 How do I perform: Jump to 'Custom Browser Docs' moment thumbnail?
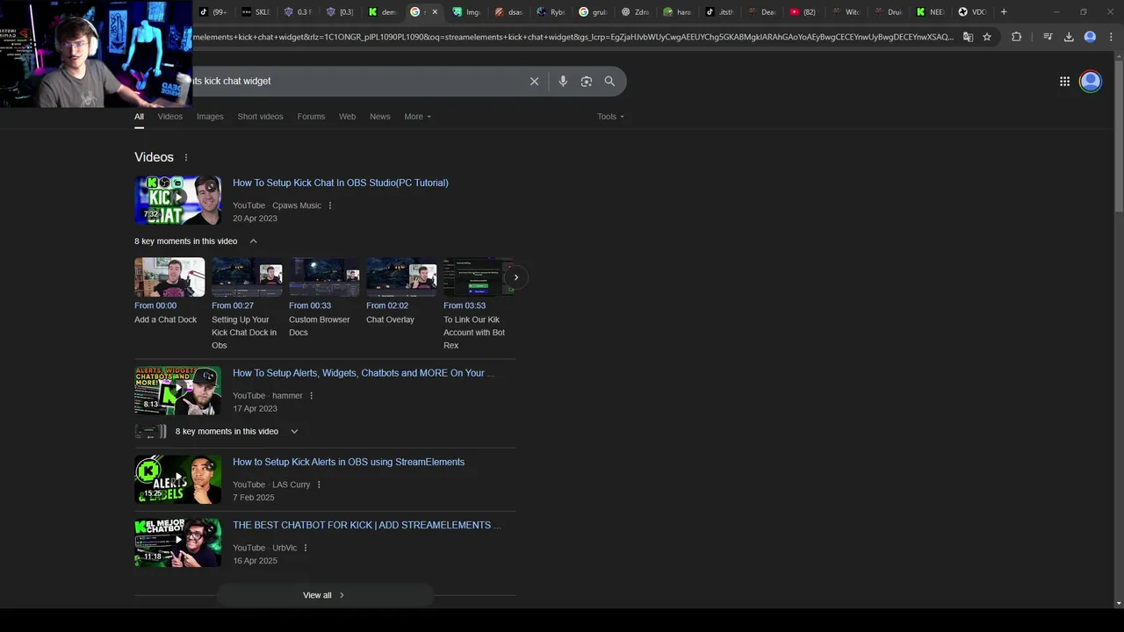tap(324, 277)
